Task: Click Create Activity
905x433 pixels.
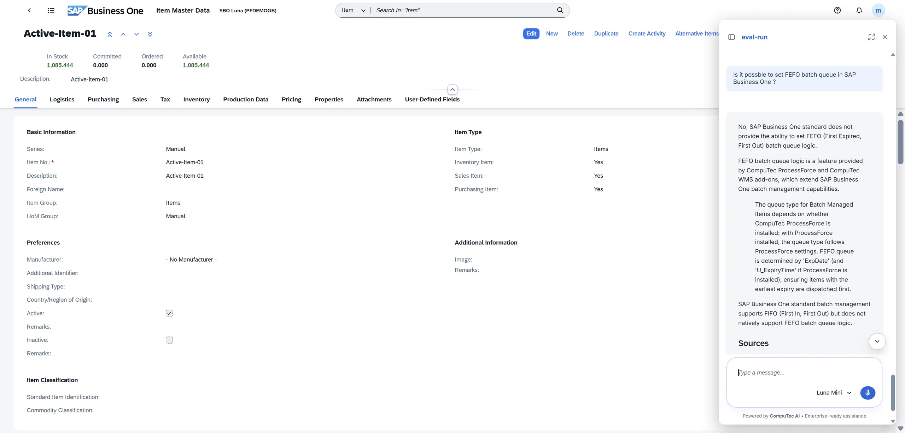Action: pyautogui.click(x=647, y=34)
